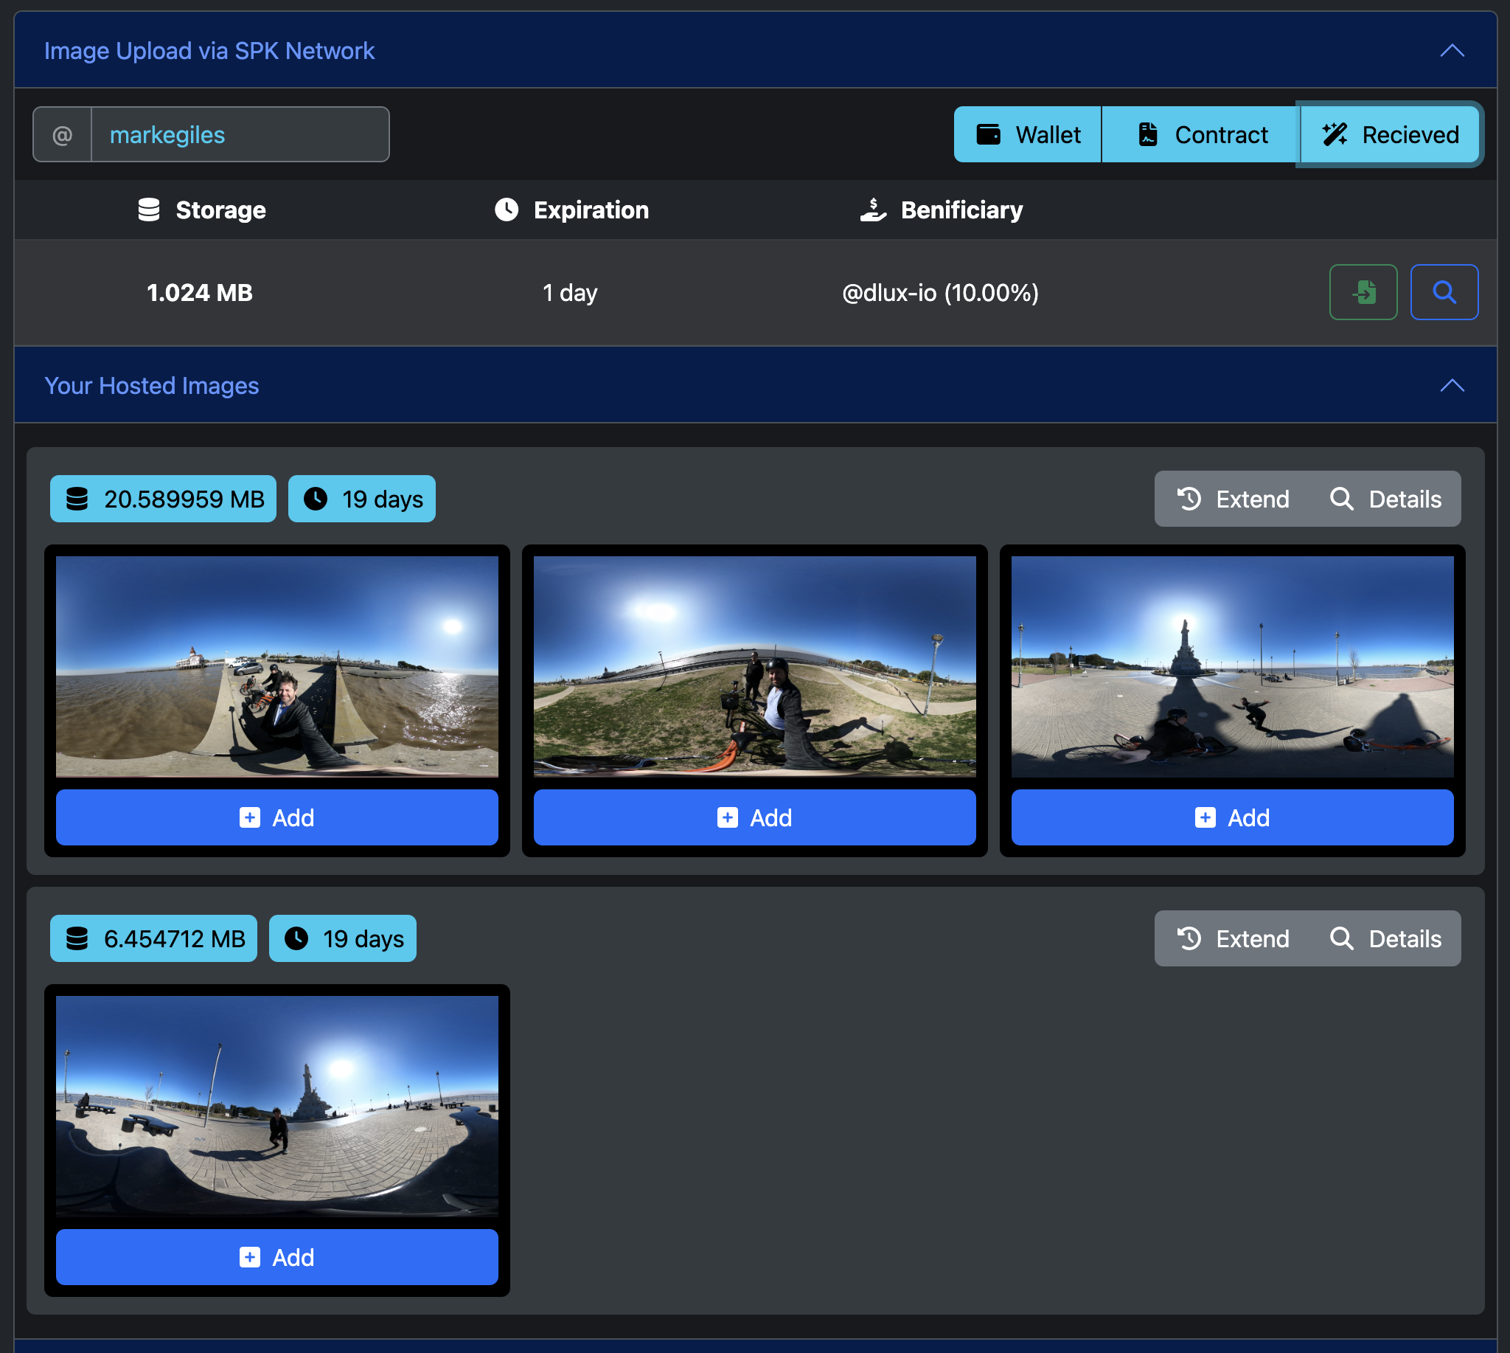Click the @ prefix icon

pyautogui.click(x=63, y=134)
